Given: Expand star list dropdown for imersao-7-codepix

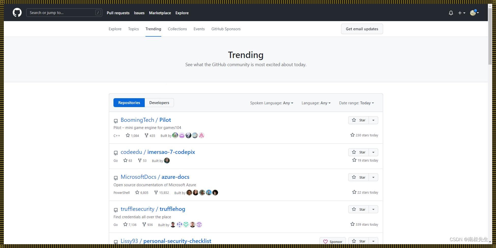Looking at the screenshot, I should click(373, 152).
